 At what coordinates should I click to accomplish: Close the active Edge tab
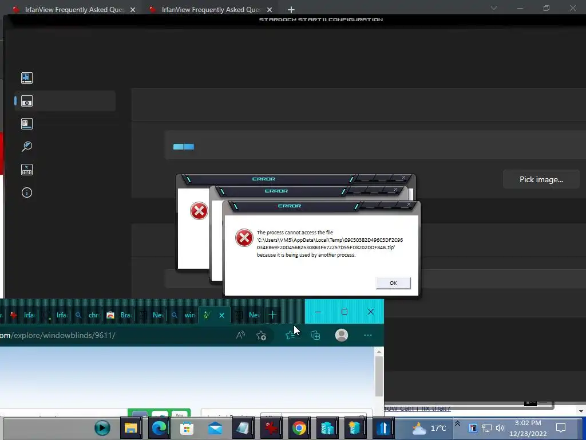point(221,316)
